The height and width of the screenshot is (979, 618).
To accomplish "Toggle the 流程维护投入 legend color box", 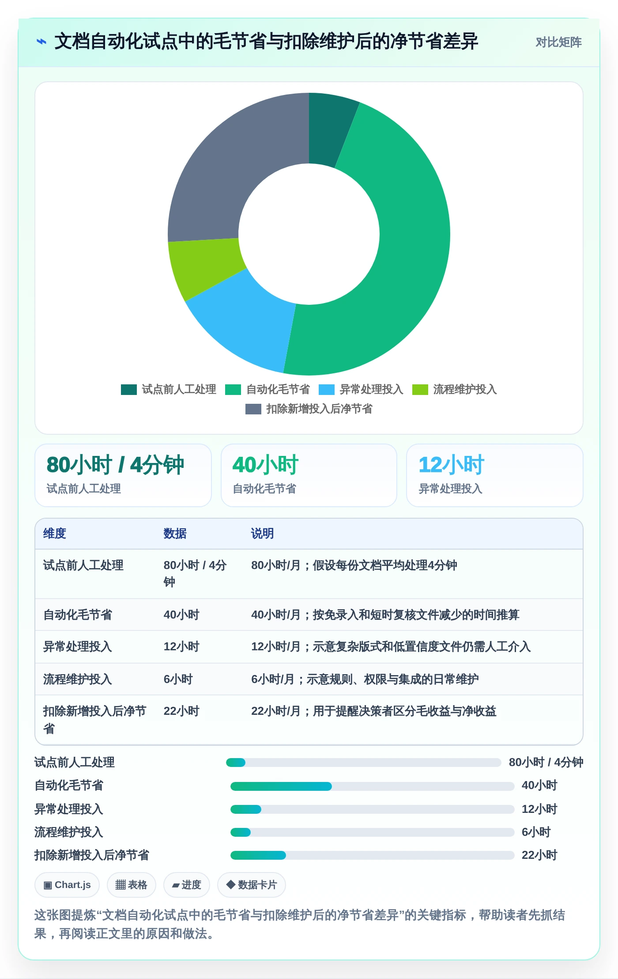I will [x=420, y=389].
